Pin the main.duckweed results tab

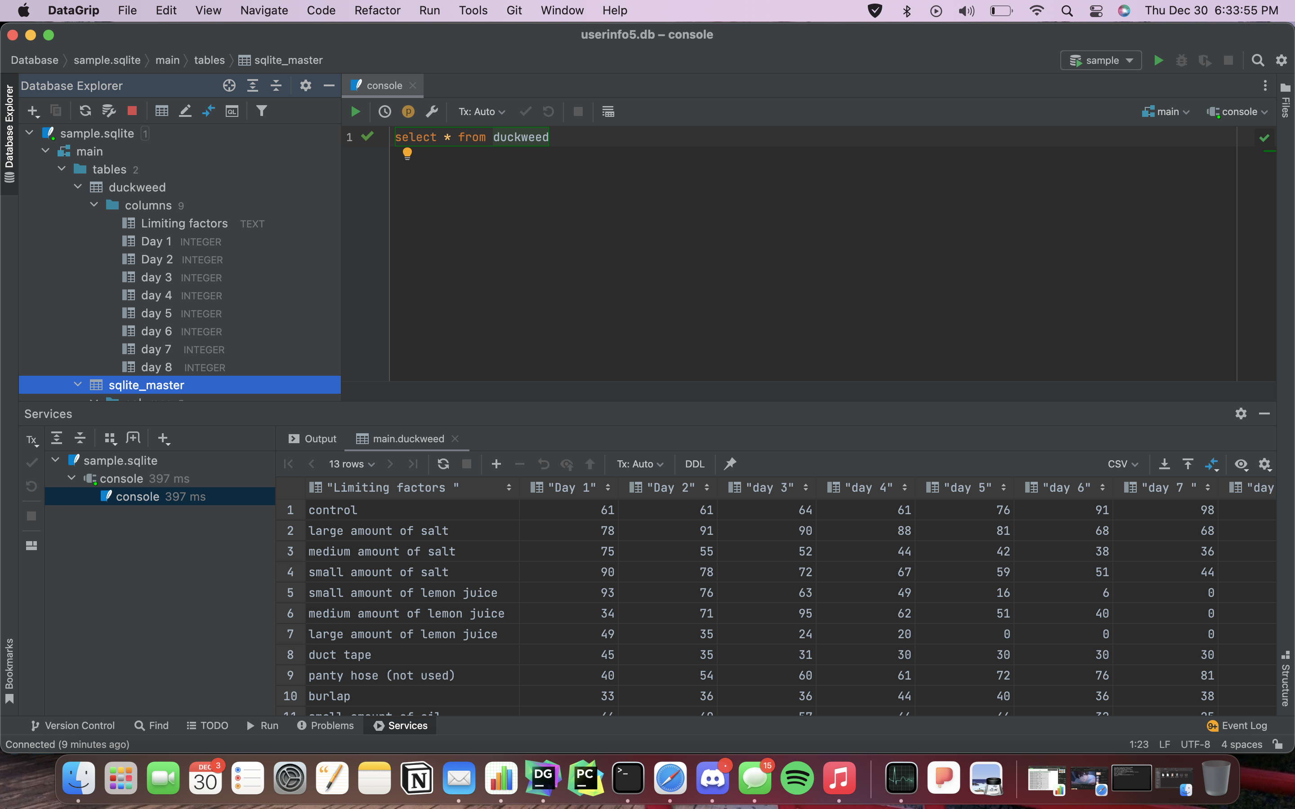[x=730, y=464]
